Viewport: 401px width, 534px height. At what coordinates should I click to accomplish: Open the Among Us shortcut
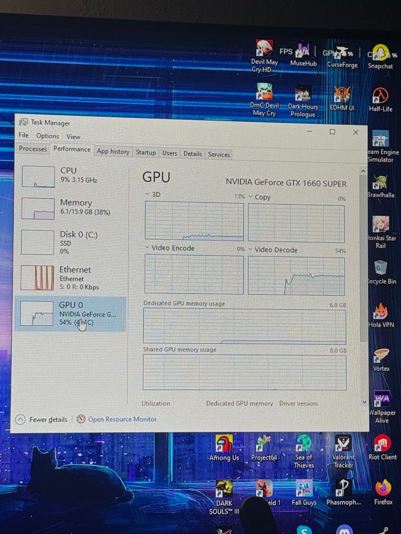224,448
